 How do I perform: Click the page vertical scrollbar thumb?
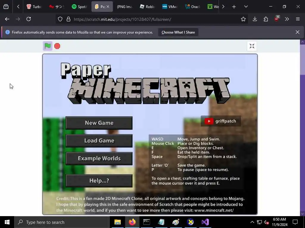tap(303, 59)
